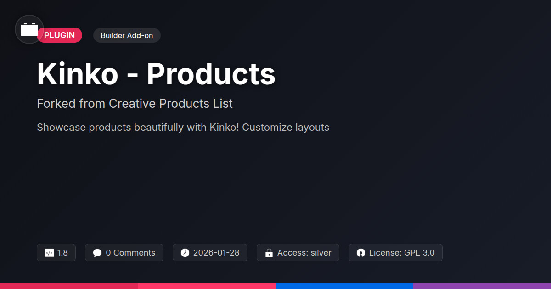Click the pink segment of the bottom color bar

207,286
